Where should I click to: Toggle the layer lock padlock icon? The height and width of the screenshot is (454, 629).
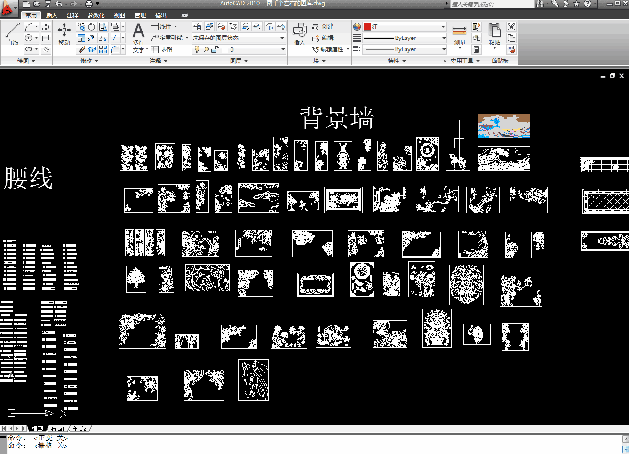tap(215, 49)
